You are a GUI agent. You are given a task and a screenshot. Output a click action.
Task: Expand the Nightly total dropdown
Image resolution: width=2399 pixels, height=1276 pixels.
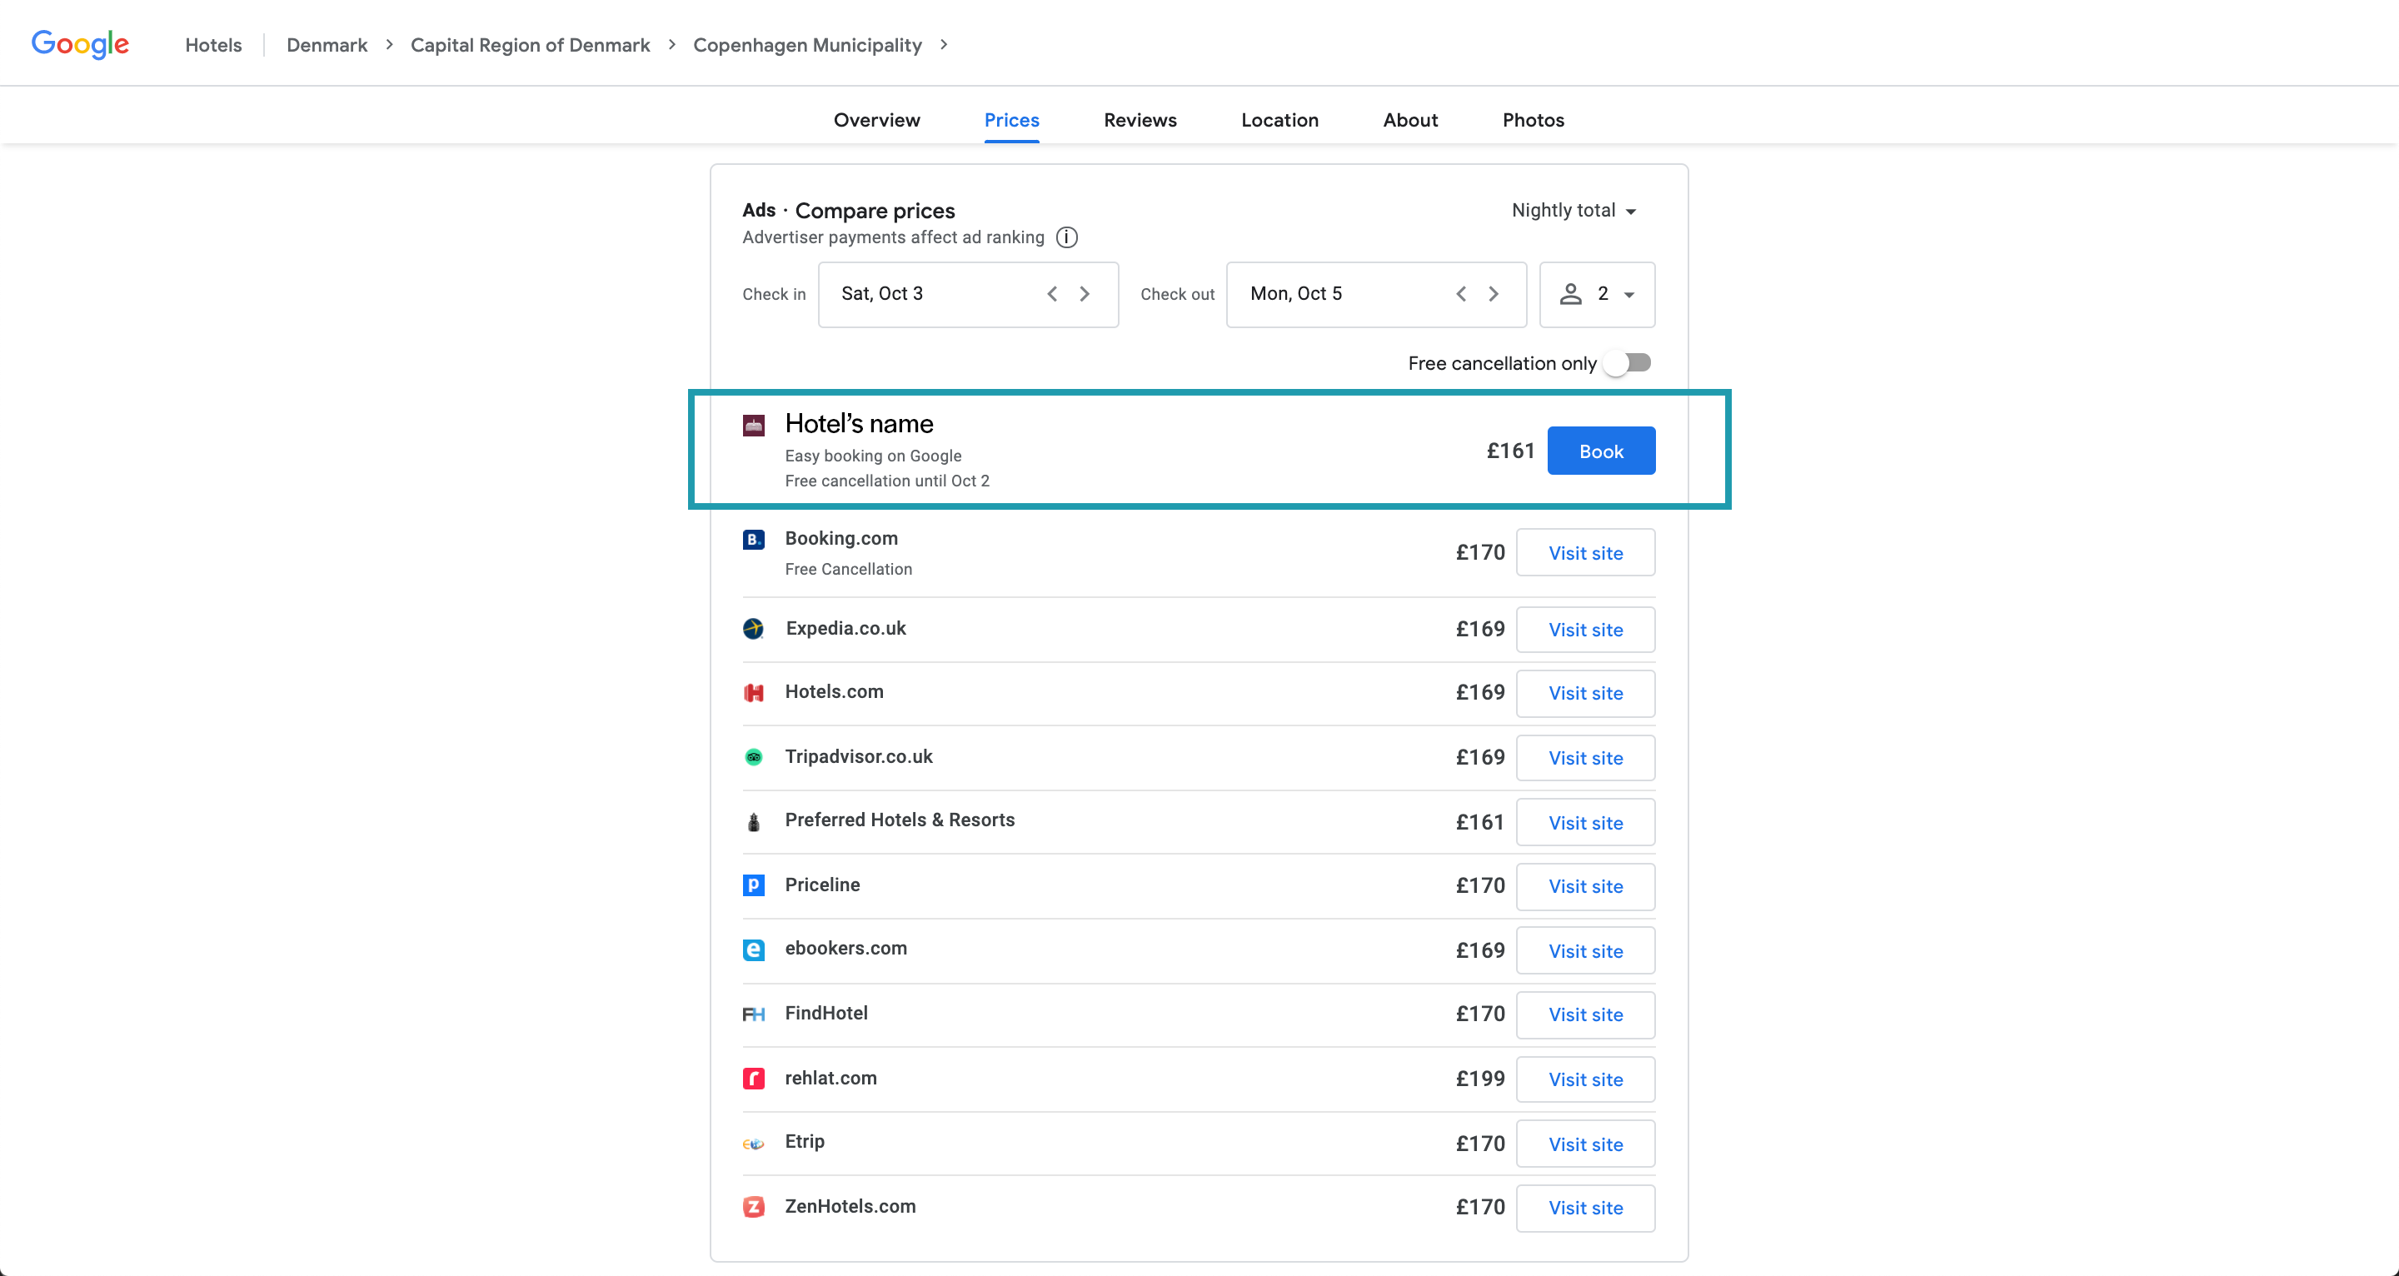point(1573,210)
